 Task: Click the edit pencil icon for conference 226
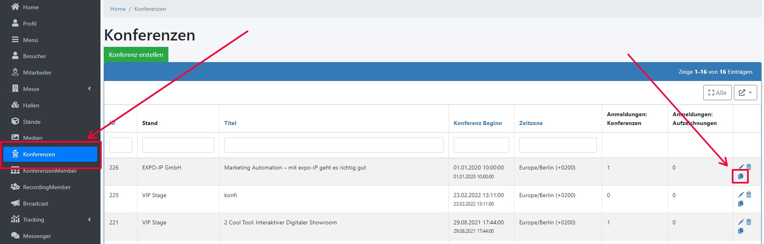[x=741, y=167]
